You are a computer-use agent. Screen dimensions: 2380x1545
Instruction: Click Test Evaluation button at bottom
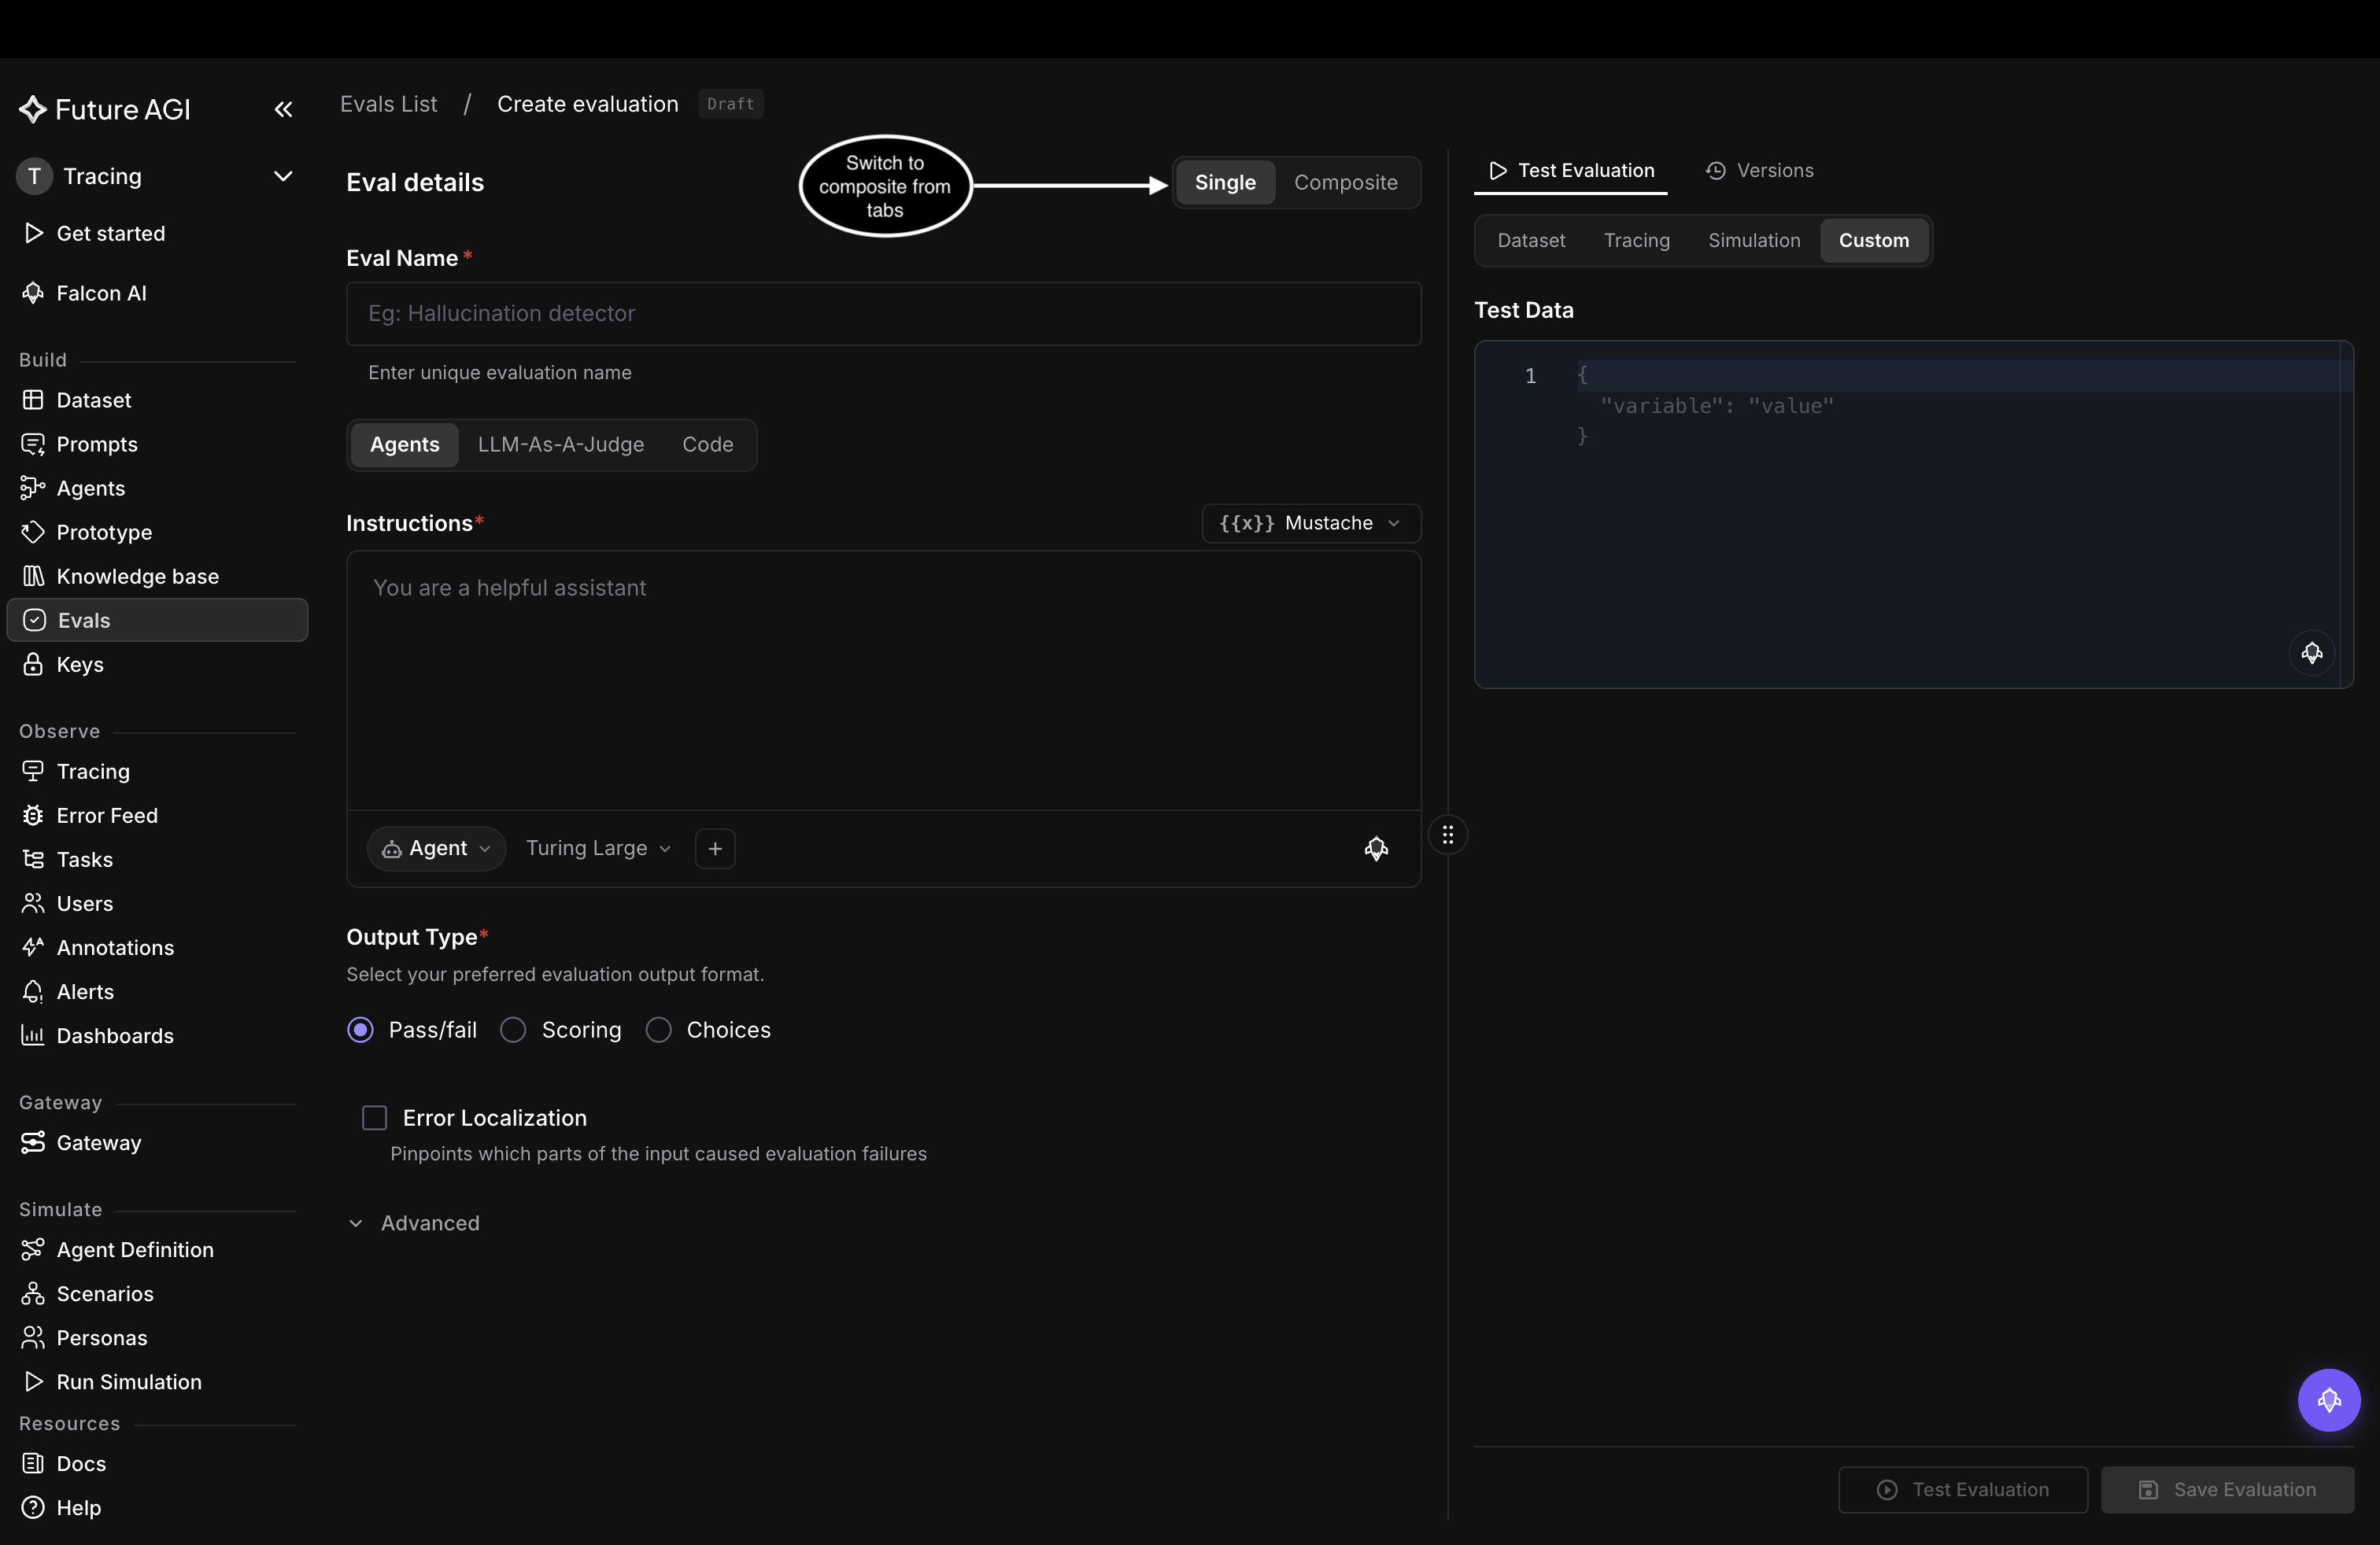(1962, 1488)
